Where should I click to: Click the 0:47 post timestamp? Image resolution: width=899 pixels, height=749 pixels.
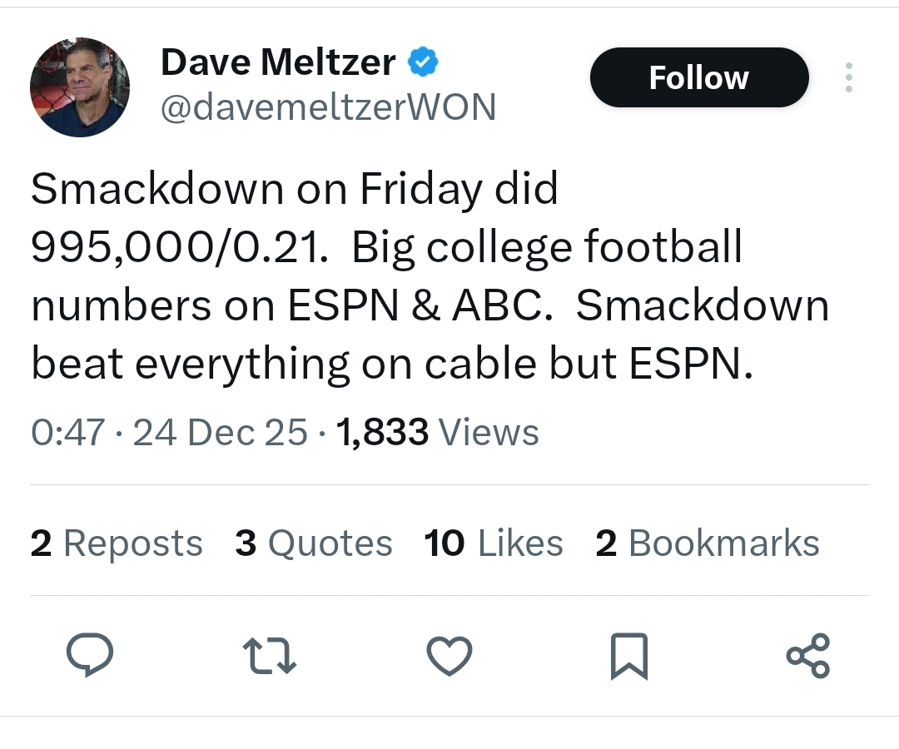pos(67,433)
